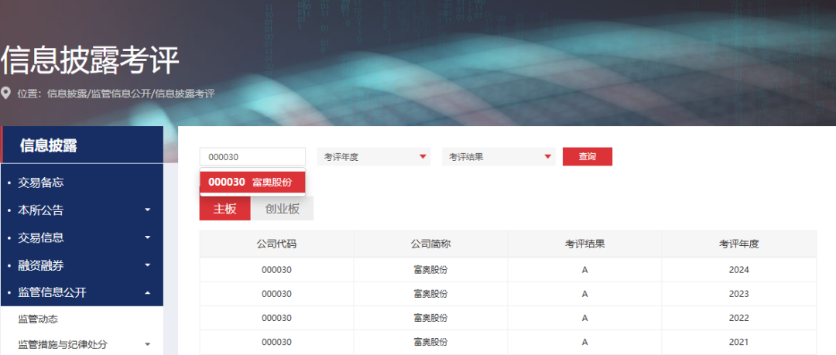
Task: Click the year 2023 cell
Action: 739,294
